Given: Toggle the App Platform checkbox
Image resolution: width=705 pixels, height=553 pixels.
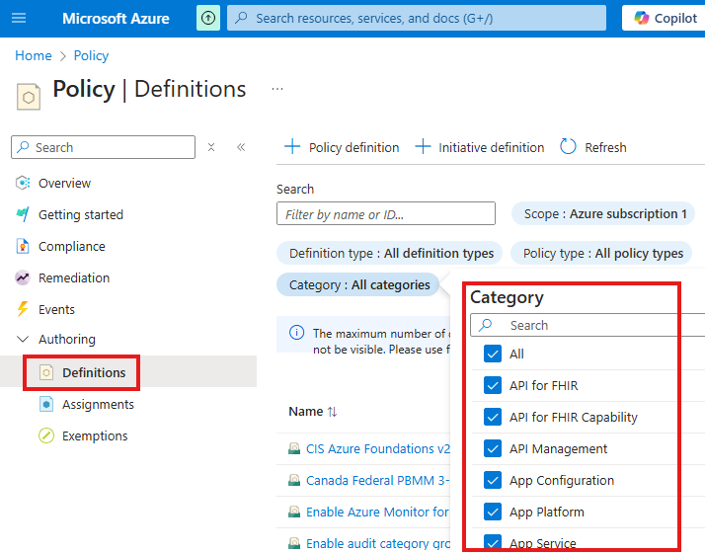Looking at the screenshot, I should click(493, 512).
